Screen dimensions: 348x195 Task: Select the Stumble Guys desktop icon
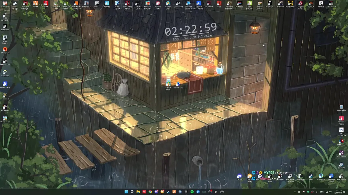click(168, 86)
